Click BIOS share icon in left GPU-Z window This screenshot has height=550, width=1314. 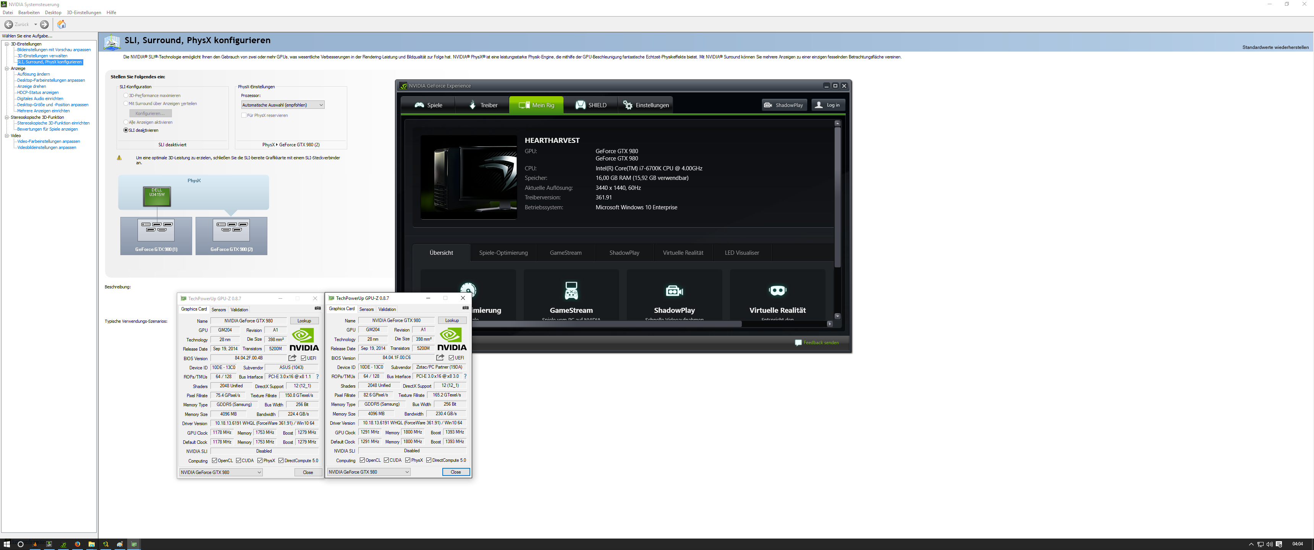pos(292,358)
